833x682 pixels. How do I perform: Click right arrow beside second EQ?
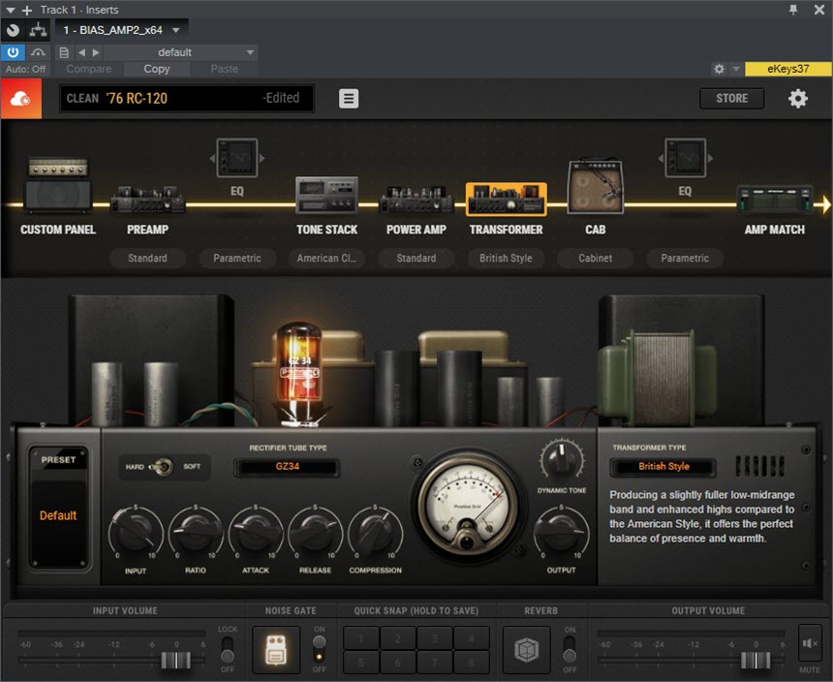[710, 158]
